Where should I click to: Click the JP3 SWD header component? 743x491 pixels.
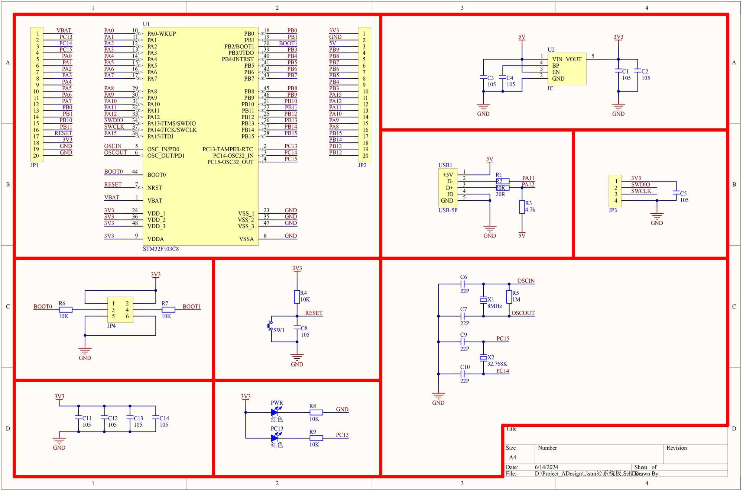pyautogui.click(x=615, y=191)
